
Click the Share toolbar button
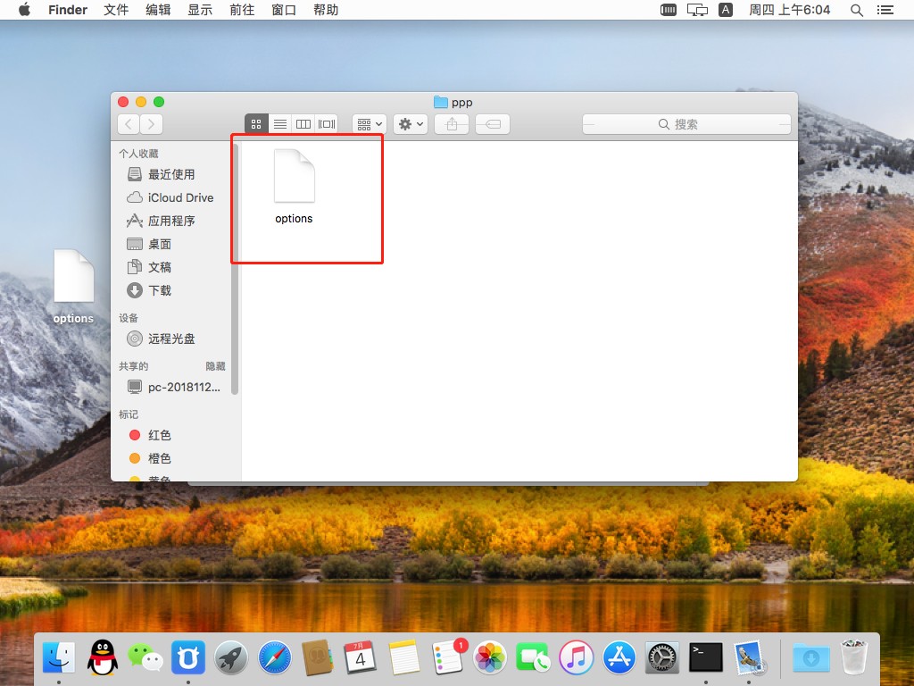(452, 124)
